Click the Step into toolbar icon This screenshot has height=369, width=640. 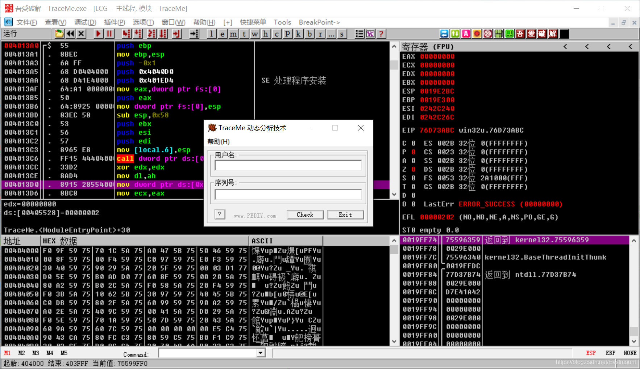[x=126, y=34]
